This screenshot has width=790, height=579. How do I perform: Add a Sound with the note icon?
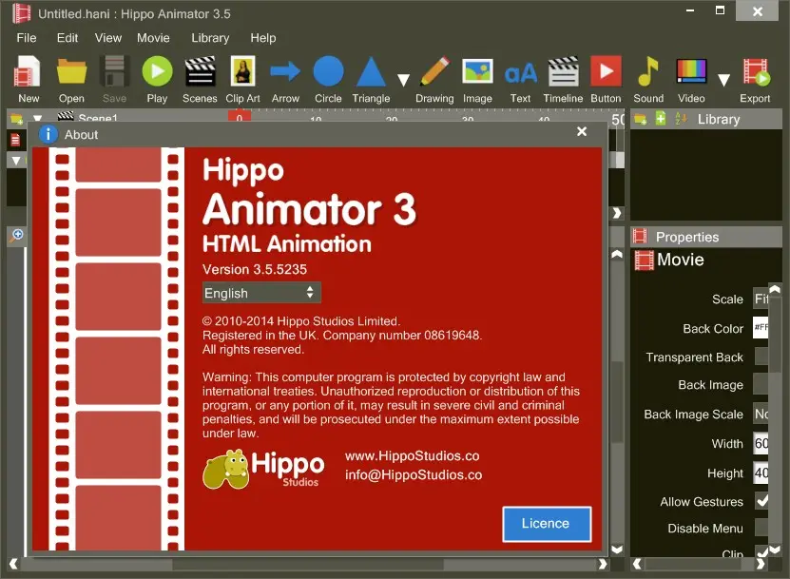pyautogui.click(x=648, y=80)
